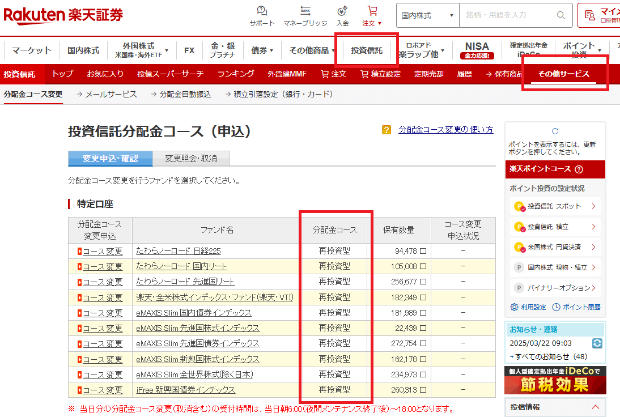Open the サポート support icon

click(262, 11)
